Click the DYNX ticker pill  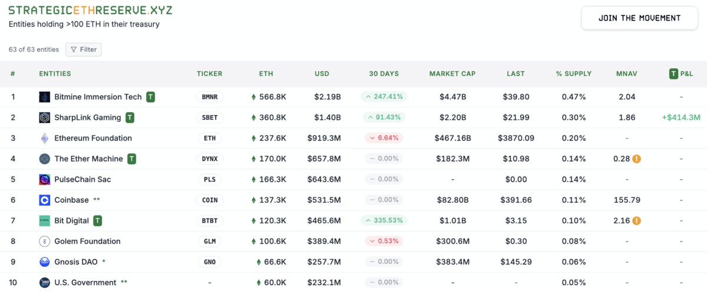click(210, 159)
